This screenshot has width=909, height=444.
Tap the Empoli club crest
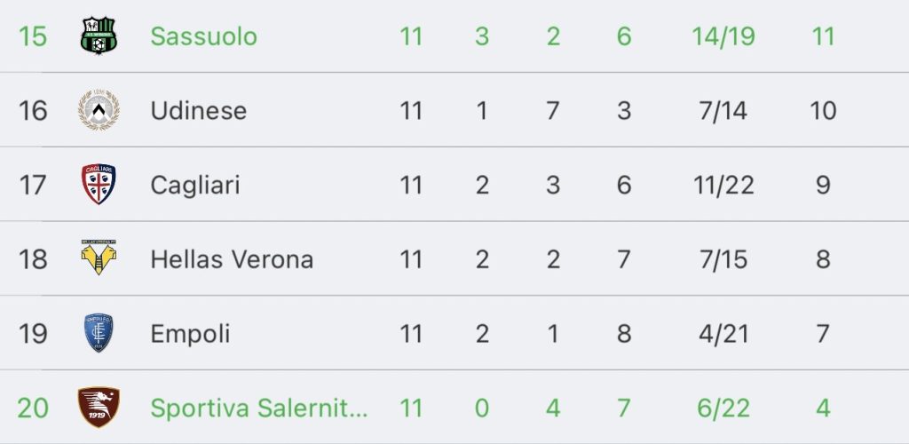pyautogui.click(x=99, y=333)
